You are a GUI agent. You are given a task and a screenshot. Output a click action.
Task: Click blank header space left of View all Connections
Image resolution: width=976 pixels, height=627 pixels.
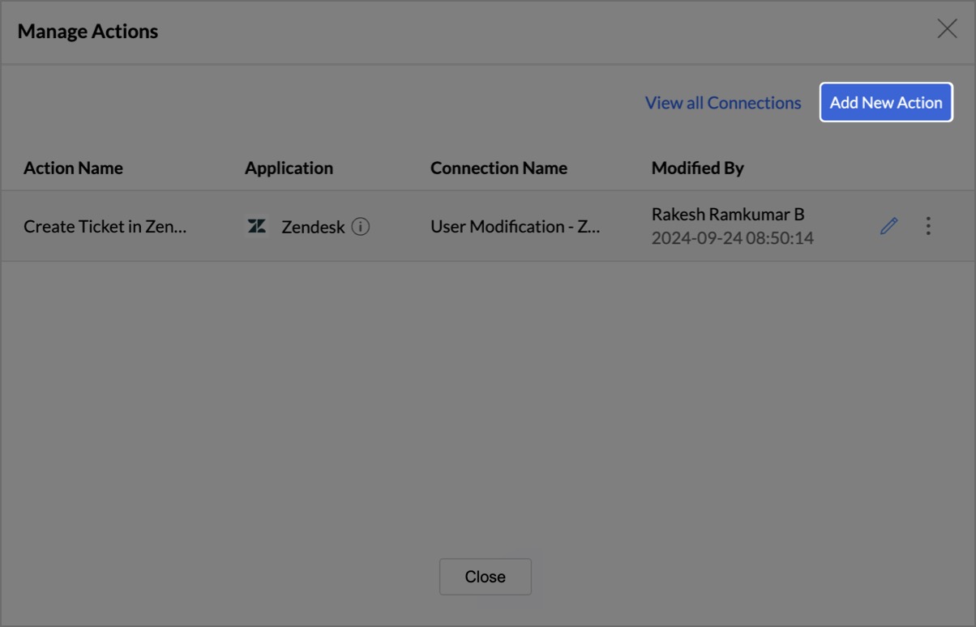tap(324, 103)
